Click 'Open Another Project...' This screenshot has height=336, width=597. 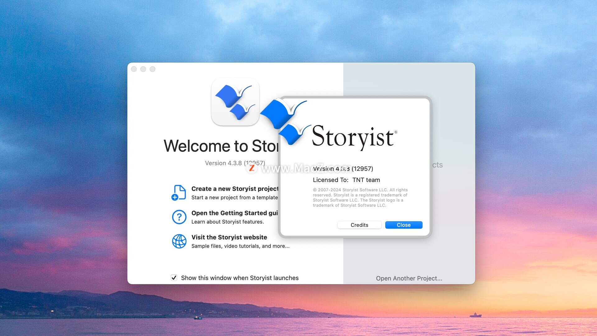[409, 278]
